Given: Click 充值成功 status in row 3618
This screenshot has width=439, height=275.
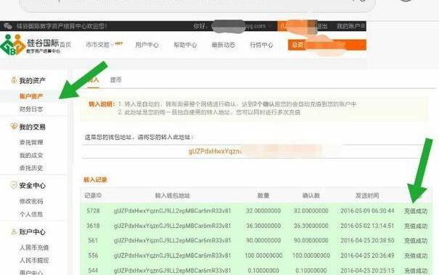Looking at the screenshot, I should 416,226.
